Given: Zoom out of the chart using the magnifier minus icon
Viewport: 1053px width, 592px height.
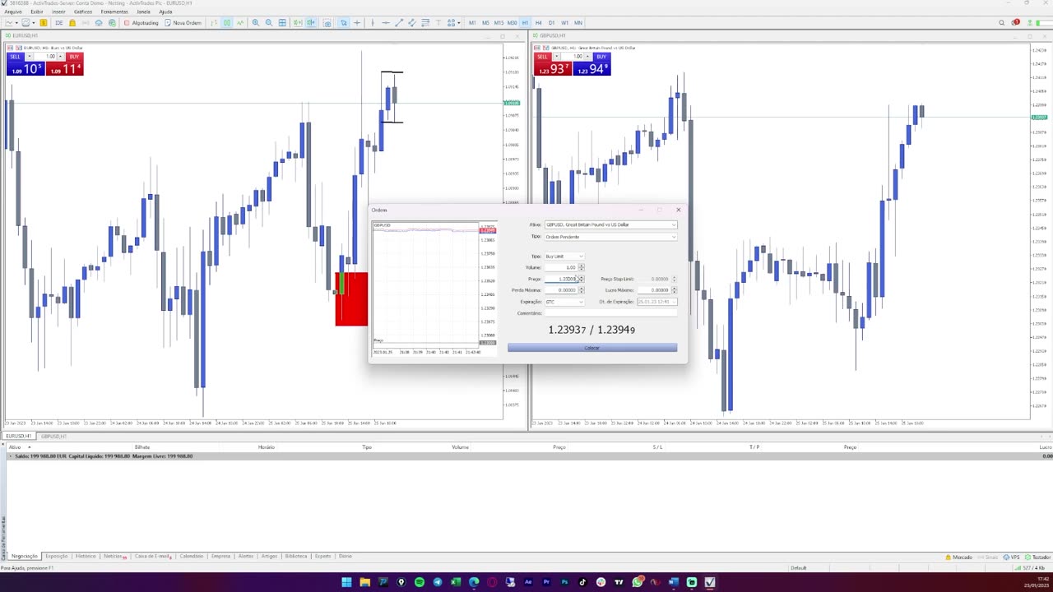Looking at the screenshot, I should coord(269,23).
